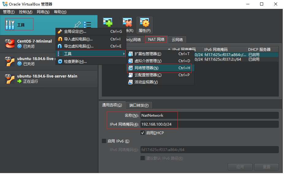Select the CentOS-7-Minimal virtual machine

49,44
